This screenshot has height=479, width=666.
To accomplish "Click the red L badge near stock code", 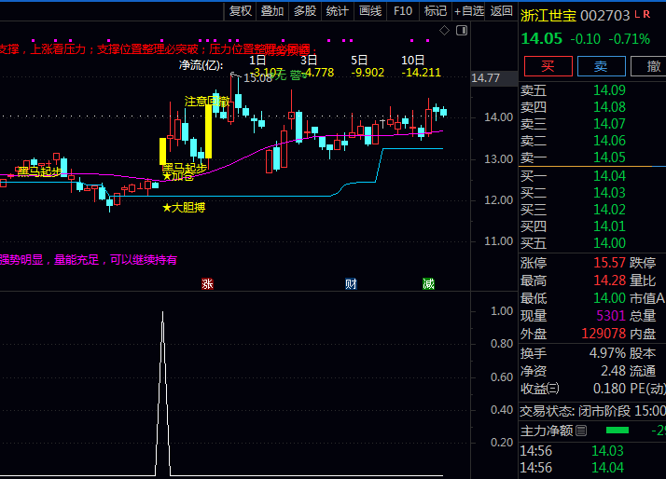I will [x=637, y=14].
